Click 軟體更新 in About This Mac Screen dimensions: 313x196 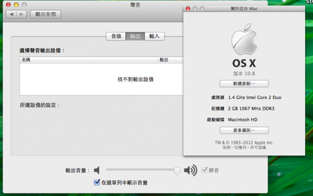pyautogui.click(x=244, y=83)
